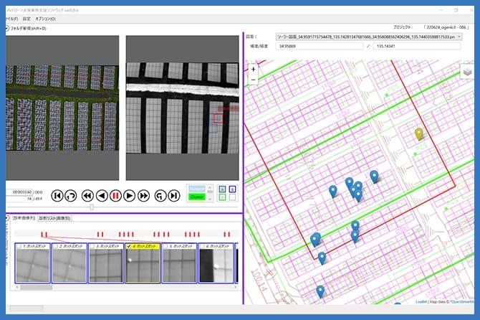Click the play forward button
The height and width of the screenshot is (320, 480).
click(x=130, y=195)
